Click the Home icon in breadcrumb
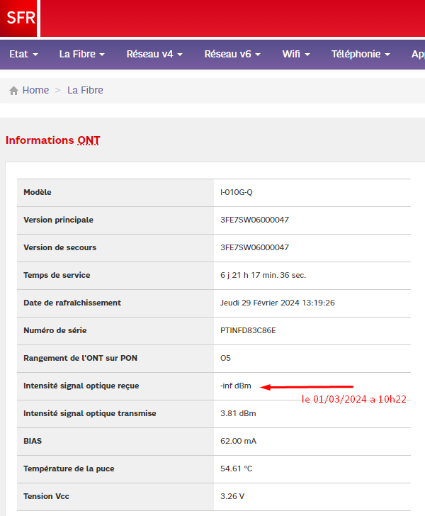 (x=13, y=91)
